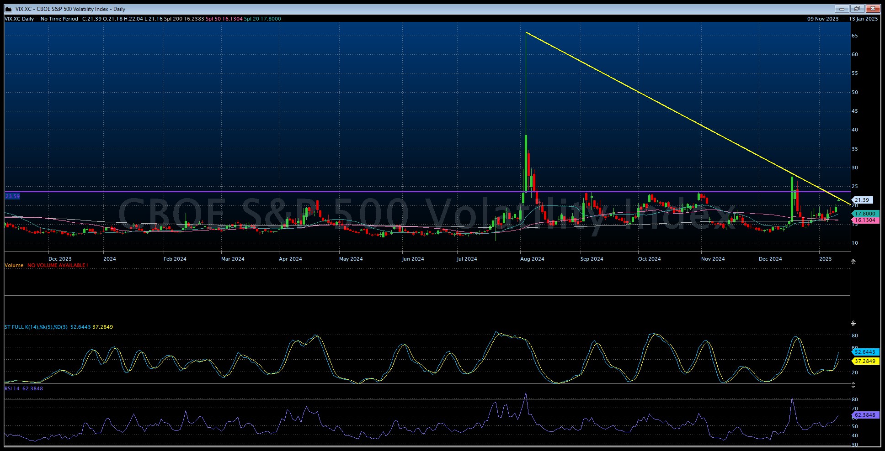Viewport: 885px width, 451px height.
Task: Click pane resize handle below stochastic pane
Action: click(853, 385)
